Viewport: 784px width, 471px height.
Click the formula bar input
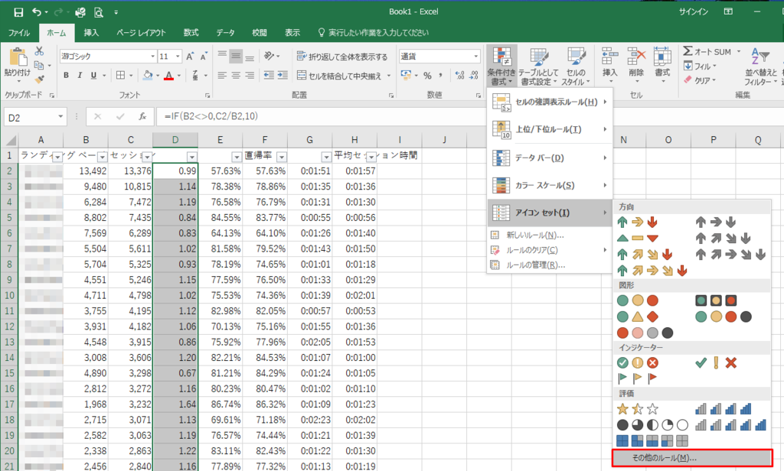[470, 116]
